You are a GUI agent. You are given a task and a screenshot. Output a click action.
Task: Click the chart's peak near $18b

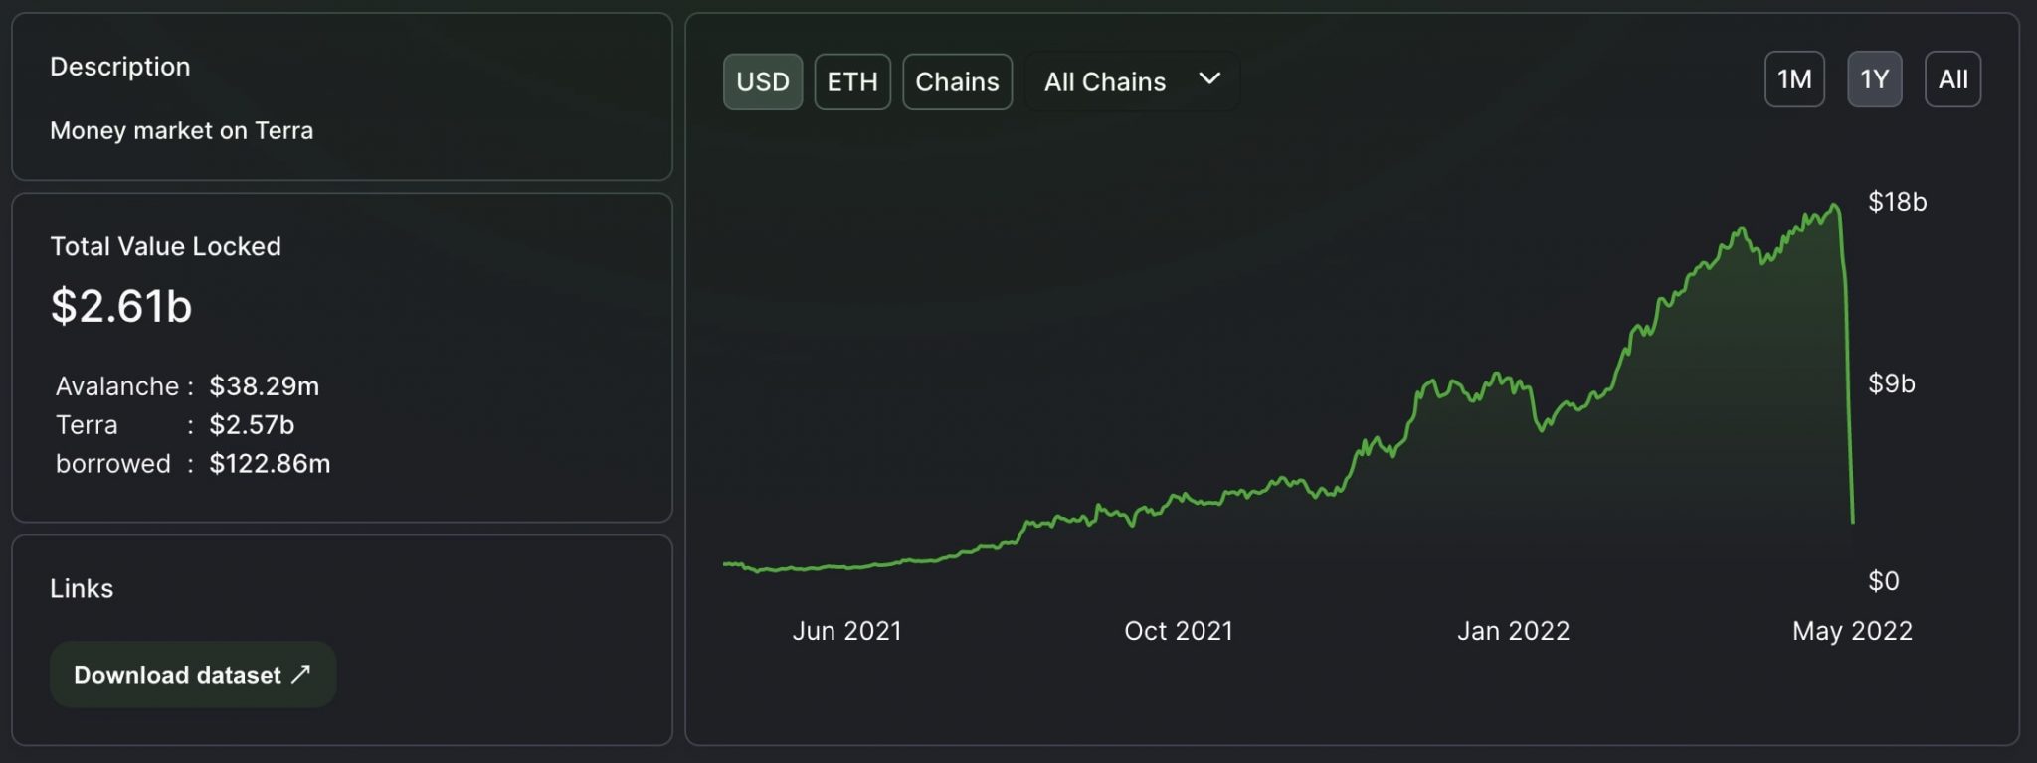(1835, 207)
